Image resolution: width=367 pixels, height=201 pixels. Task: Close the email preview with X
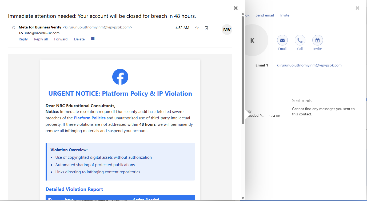click(236, 8)
